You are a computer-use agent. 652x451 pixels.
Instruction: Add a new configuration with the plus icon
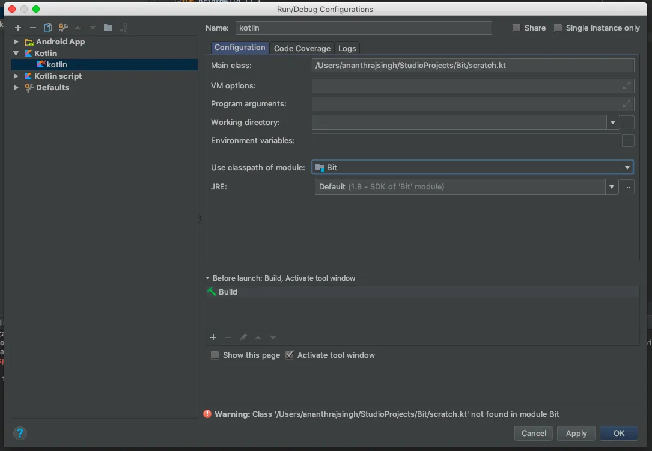pyautogui.click(x=18, y=28)
